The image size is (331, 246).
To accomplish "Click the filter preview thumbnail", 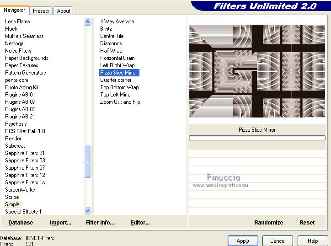I will (x=257, y=71).
